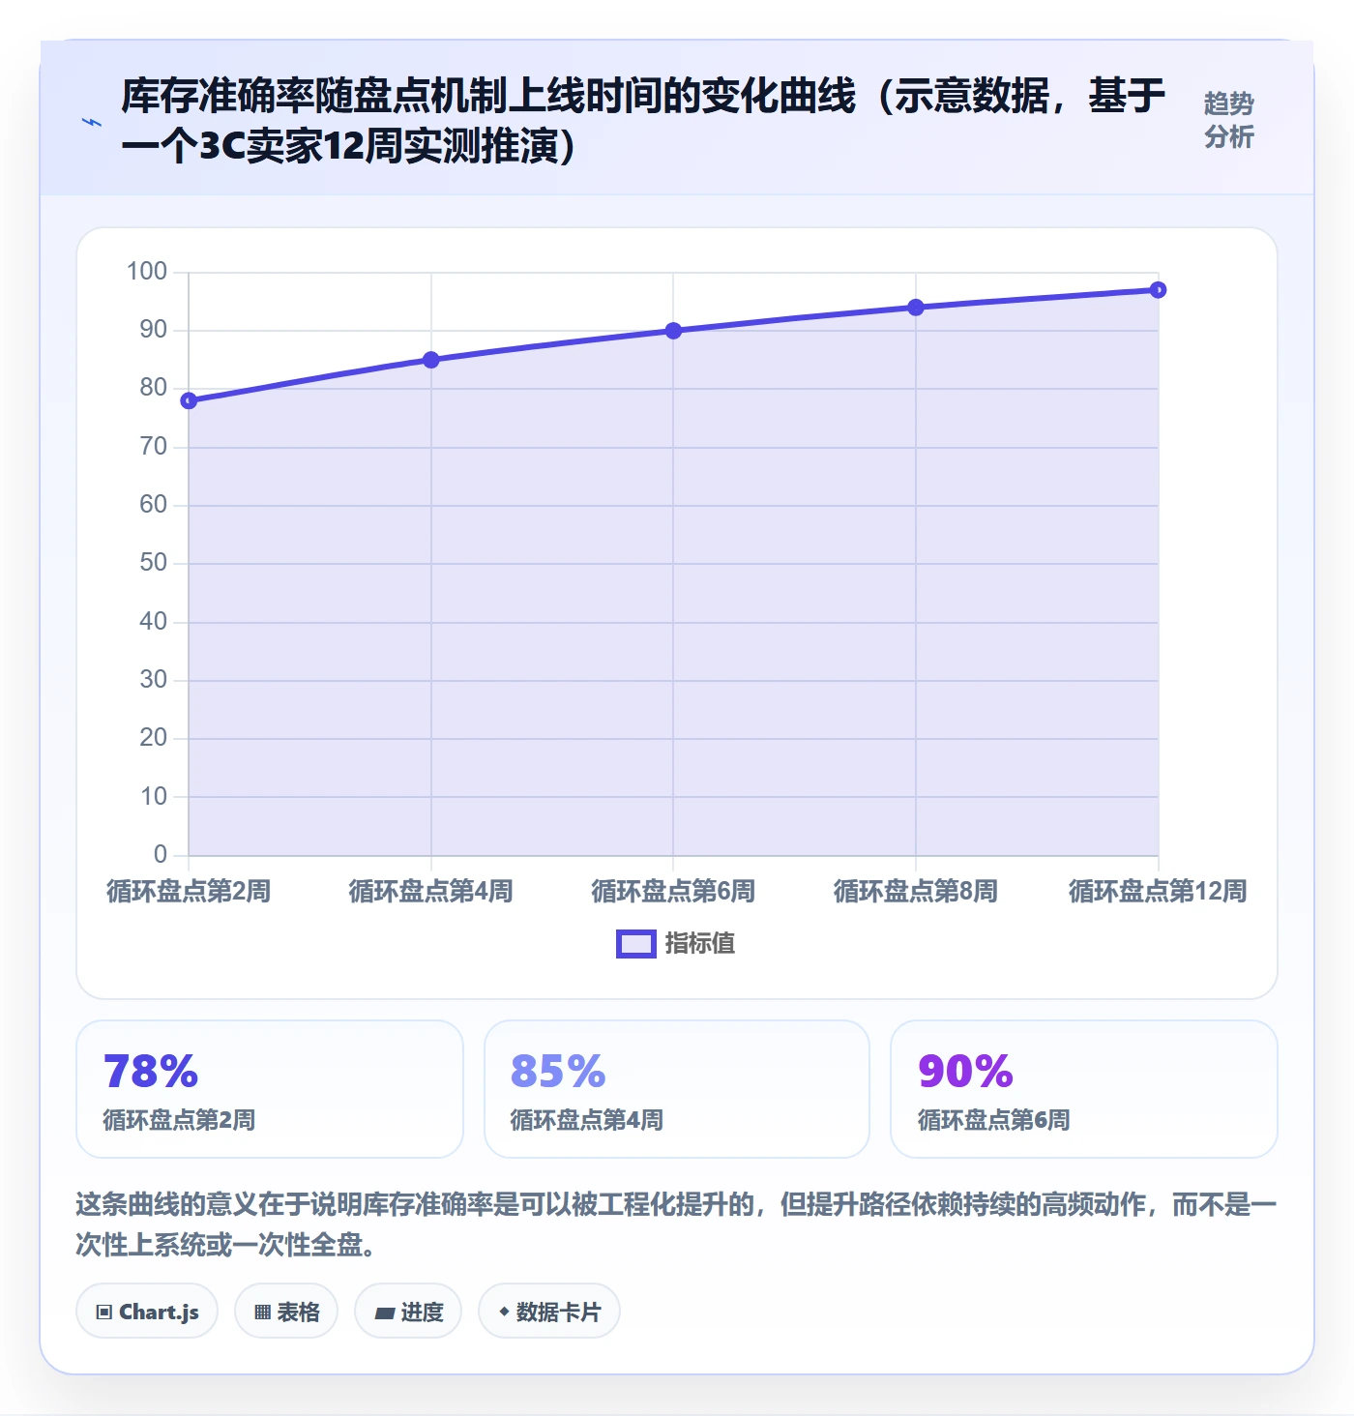Open the 78% data card
Viewport: 1354px width, 1416px height.
(x=270, y=1089)
